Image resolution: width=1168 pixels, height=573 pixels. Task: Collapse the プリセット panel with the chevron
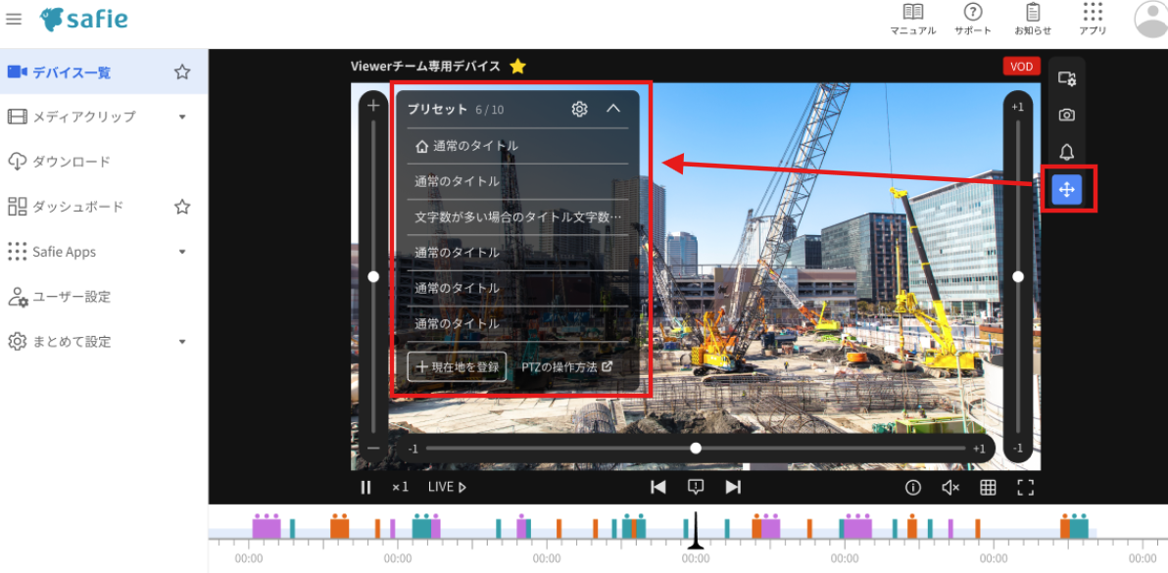point(614,109)
